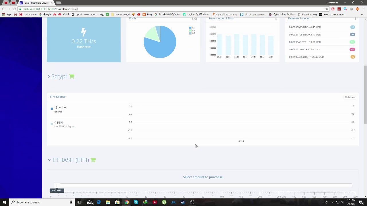Toggle the F2 pool legend entry
This screenshot has height=206, width=367.
192,28
